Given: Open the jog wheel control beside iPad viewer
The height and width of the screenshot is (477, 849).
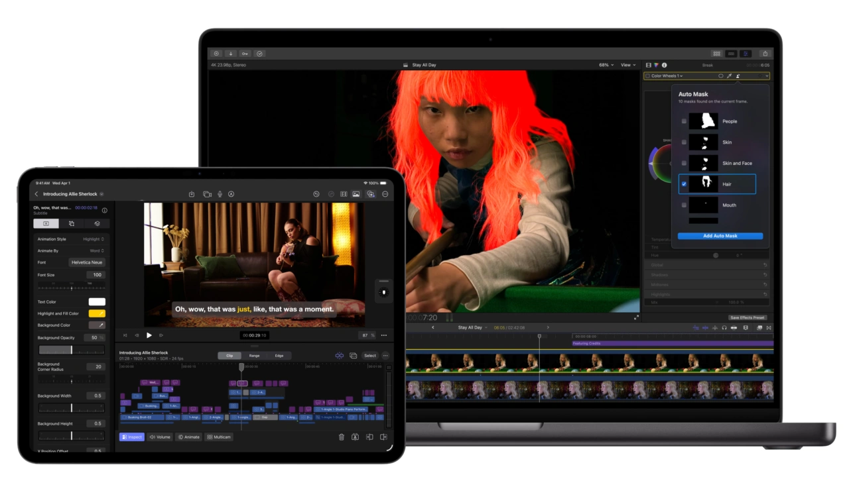Looking at the screenshot, I should coord(383,291).
